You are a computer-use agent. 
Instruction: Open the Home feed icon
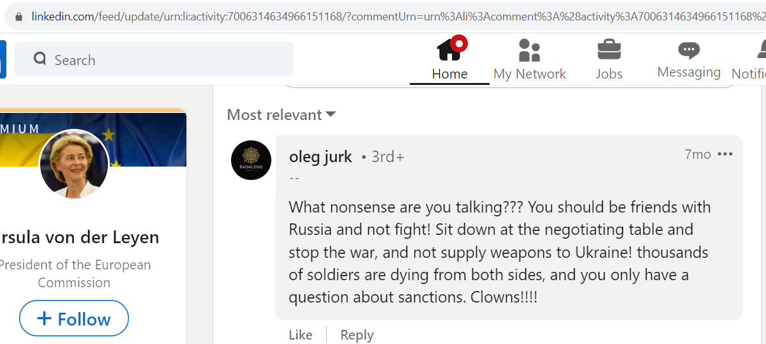[450, 50]
